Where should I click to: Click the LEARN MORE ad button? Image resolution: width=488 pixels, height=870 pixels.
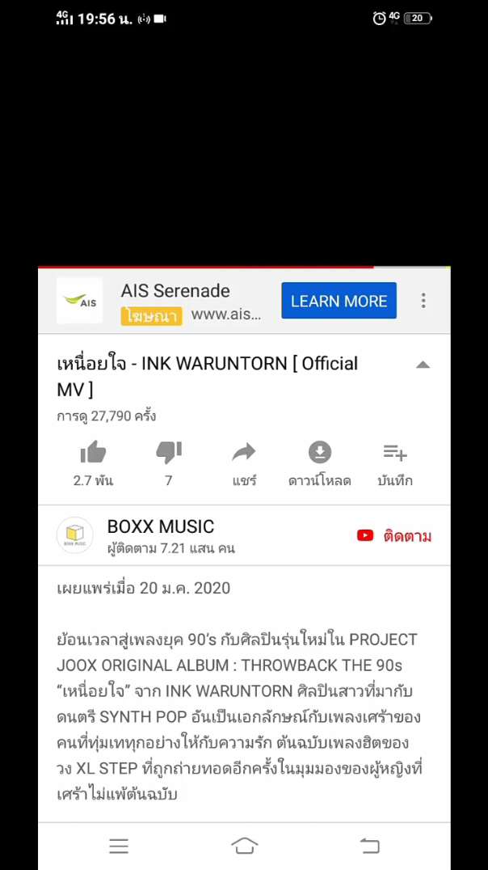point(339,301)
